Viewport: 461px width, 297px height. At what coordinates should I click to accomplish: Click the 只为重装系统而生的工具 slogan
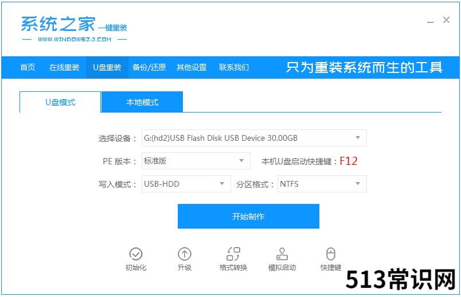click(364, 67)
